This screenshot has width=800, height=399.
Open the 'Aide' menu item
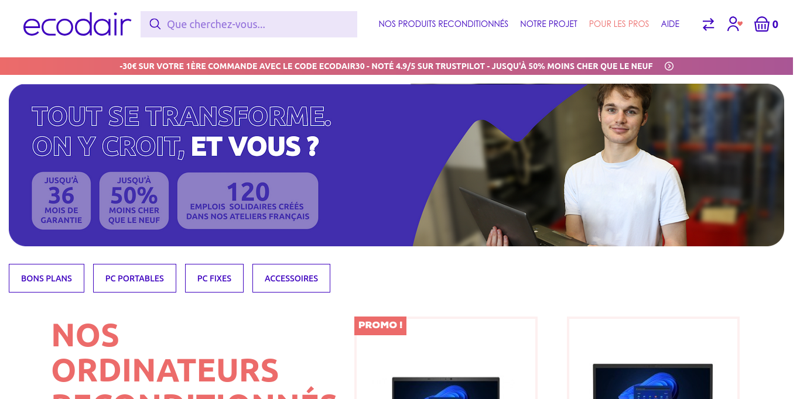[x=670, y=24]
